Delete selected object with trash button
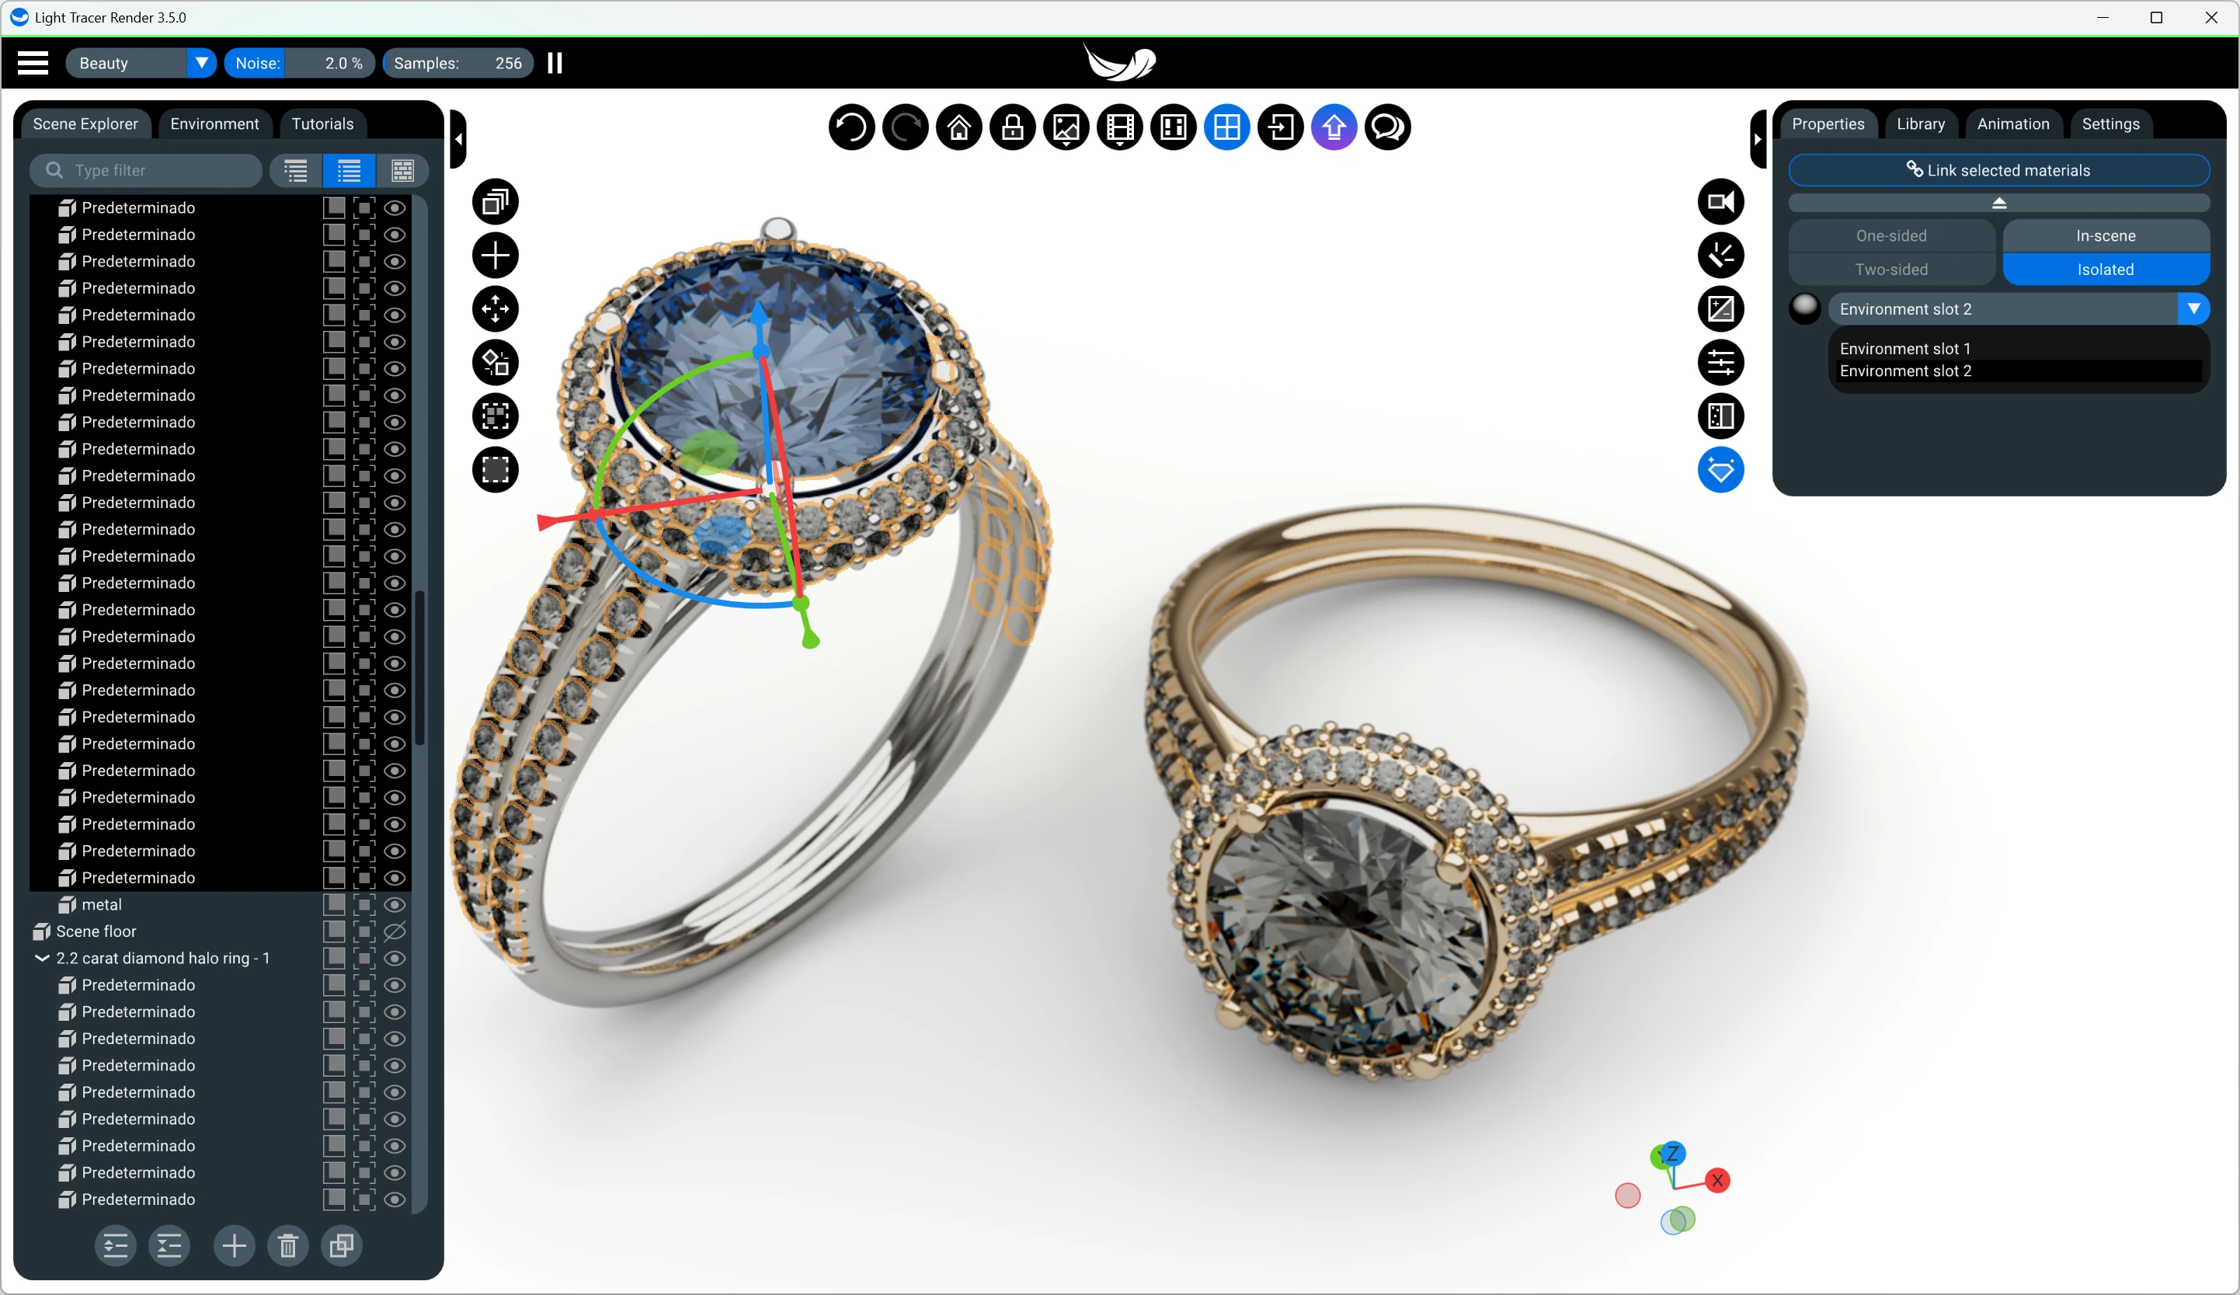The height and width of the screenshot is (1295, 2240). [x=288, y=1247]
